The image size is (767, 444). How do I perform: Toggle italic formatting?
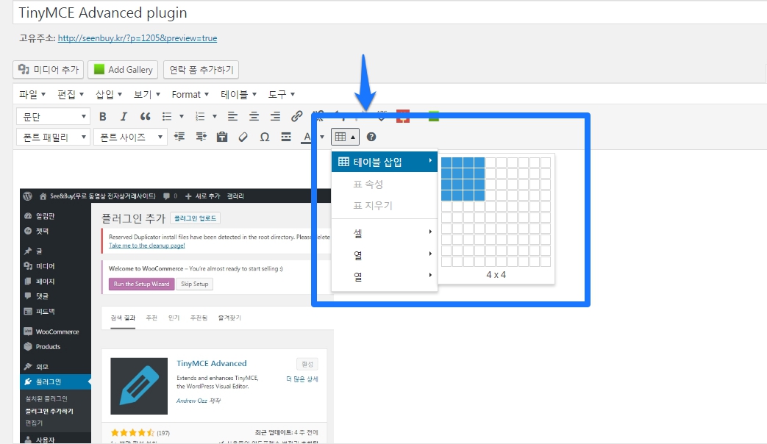tap(124, 116)
